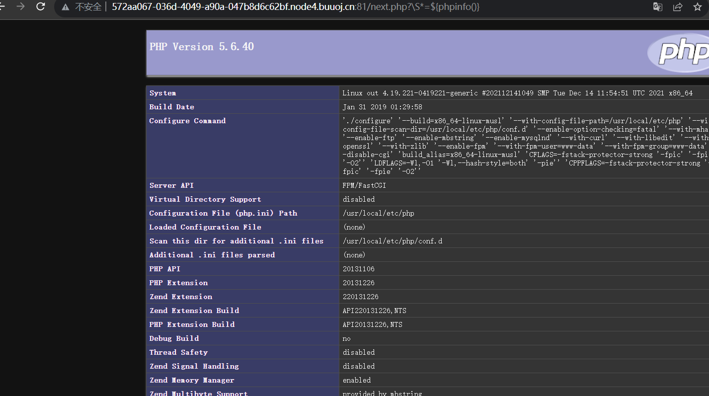Click Zend Extension Build label

pos(194,311)
